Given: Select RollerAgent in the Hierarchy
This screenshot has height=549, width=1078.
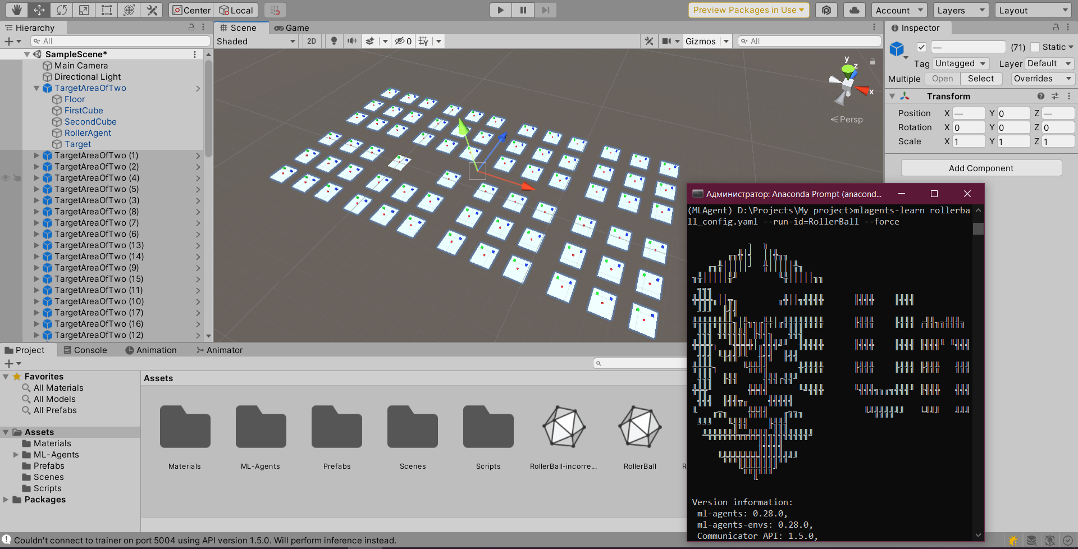Looking at the screenshot, I should coord(88,133).
